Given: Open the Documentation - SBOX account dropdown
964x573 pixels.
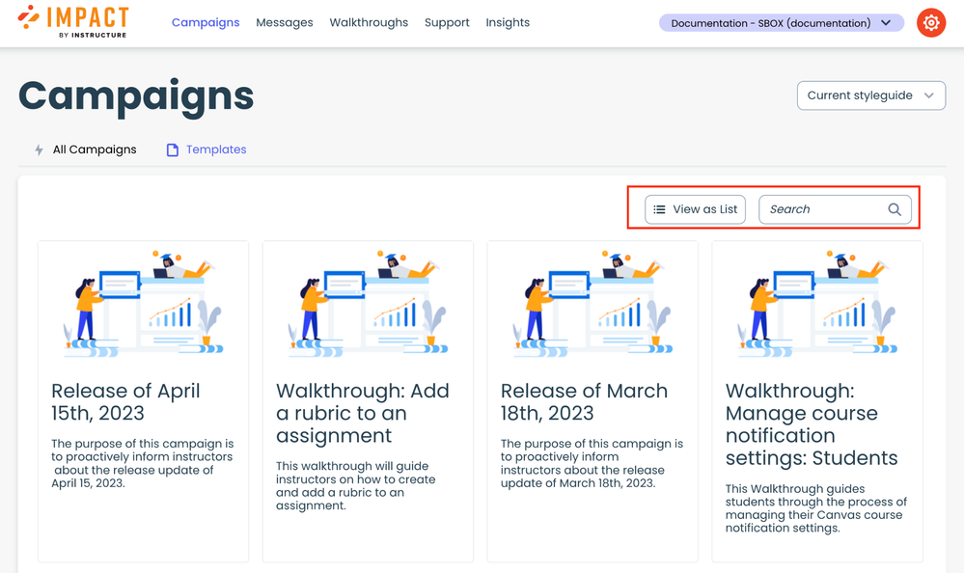Looking at the screenshot, I should click(781, 23).
